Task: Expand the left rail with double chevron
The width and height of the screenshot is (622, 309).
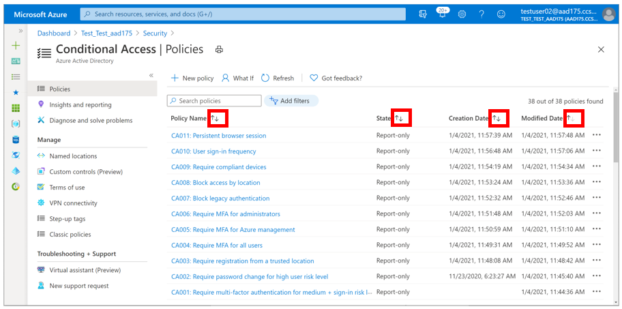Action: tap(20, 31)
